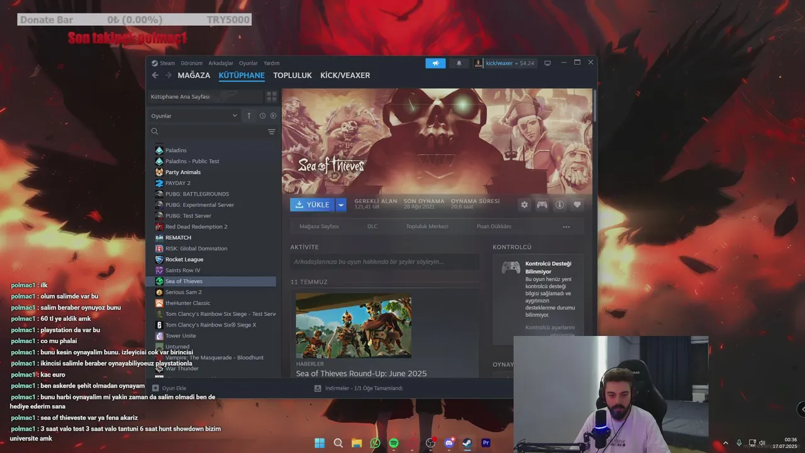Open the notifications bell in Steam
This screenshot has width=805, height=453.
[x=458, y=63]
